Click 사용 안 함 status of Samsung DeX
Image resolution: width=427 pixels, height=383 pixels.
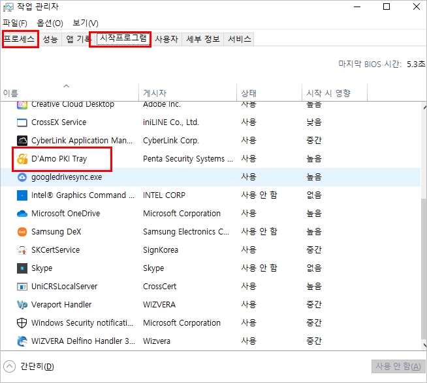259,231
